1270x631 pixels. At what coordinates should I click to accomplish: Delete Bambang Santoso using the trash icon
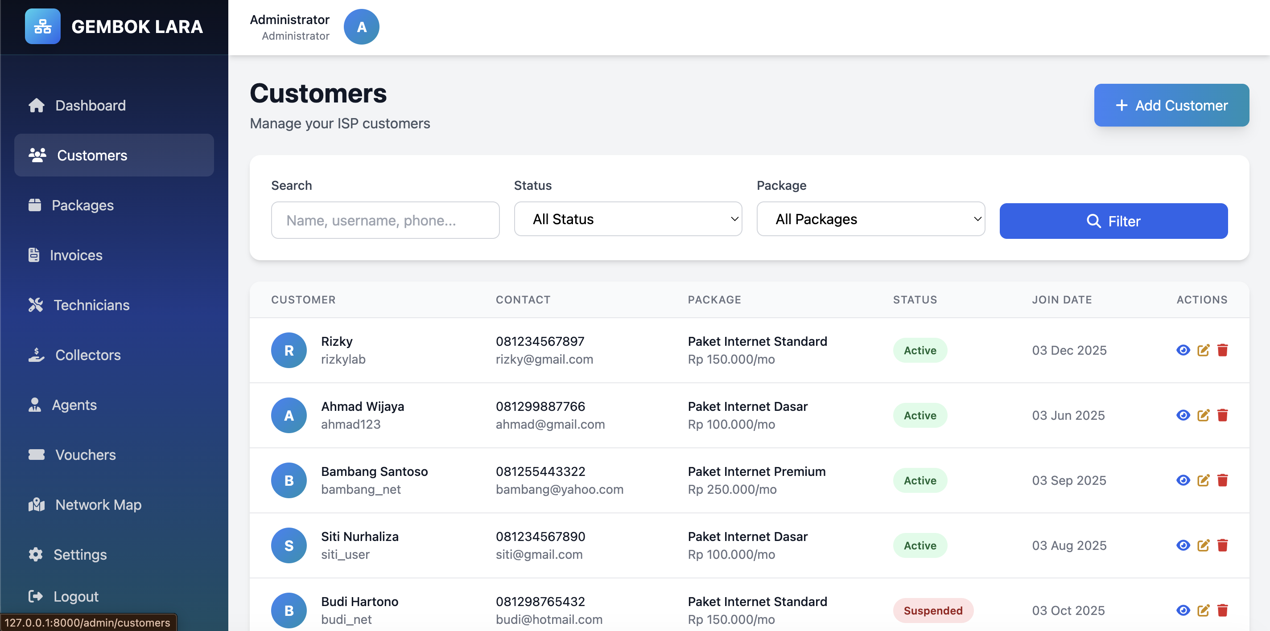tap(1222, 480)
